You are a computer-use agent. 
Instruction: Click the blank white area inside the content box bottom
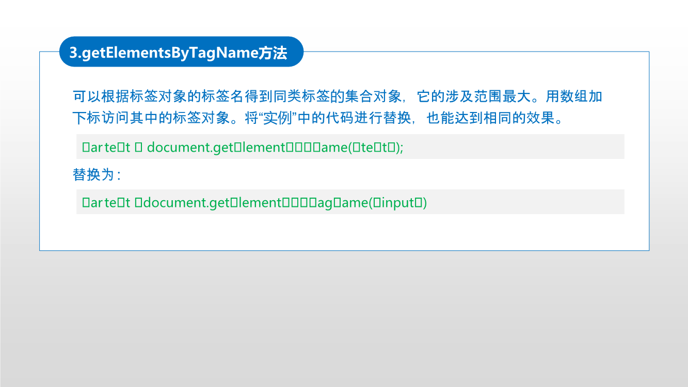(x=344, y=232)
